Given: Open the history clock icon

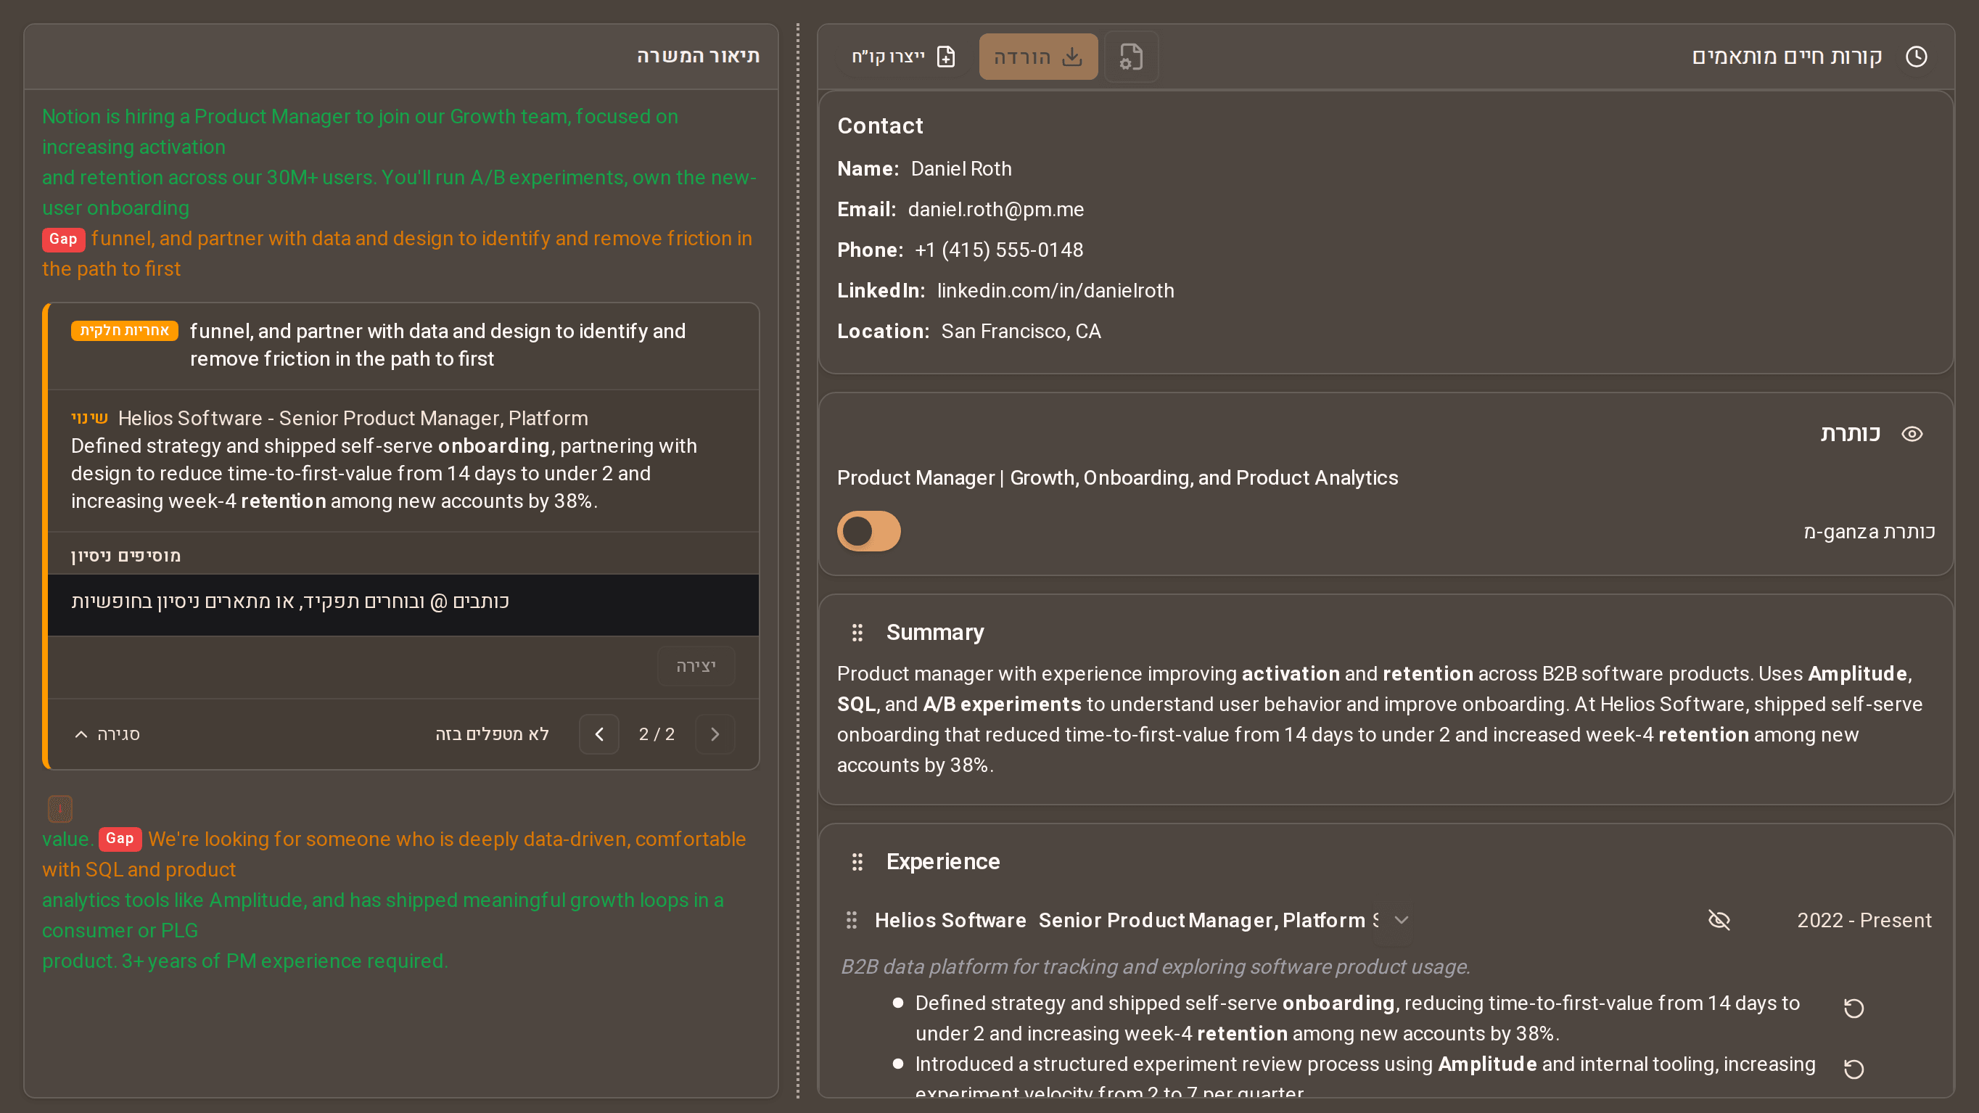Looking at the screenshot, I should pyautogui.click(x=1916, y=56).
